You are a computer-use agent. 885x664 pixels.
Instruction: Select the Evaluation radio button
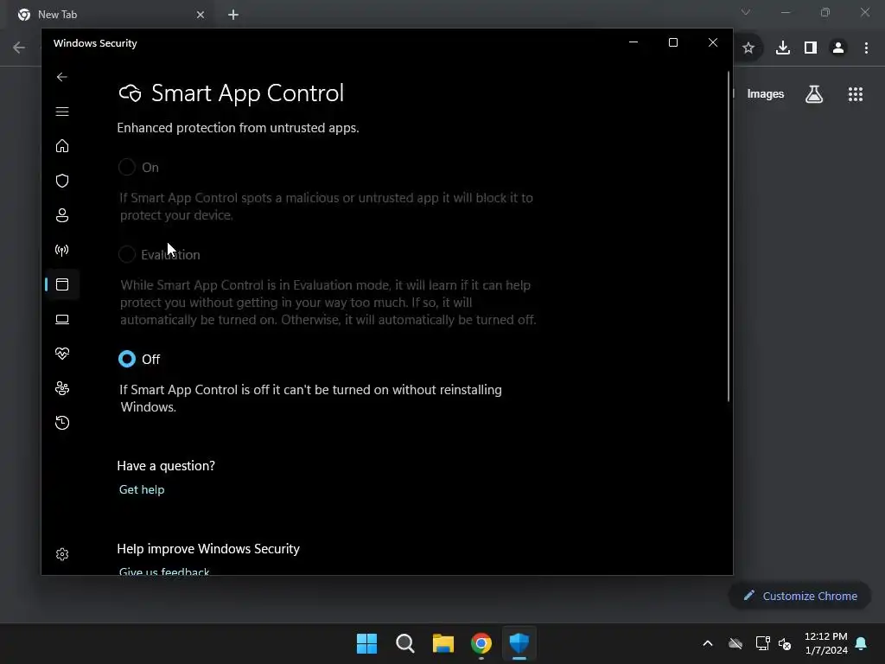pos(127,254)
